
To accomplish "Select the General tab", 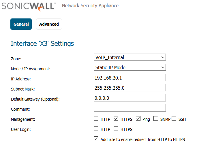I will [21, 24].
